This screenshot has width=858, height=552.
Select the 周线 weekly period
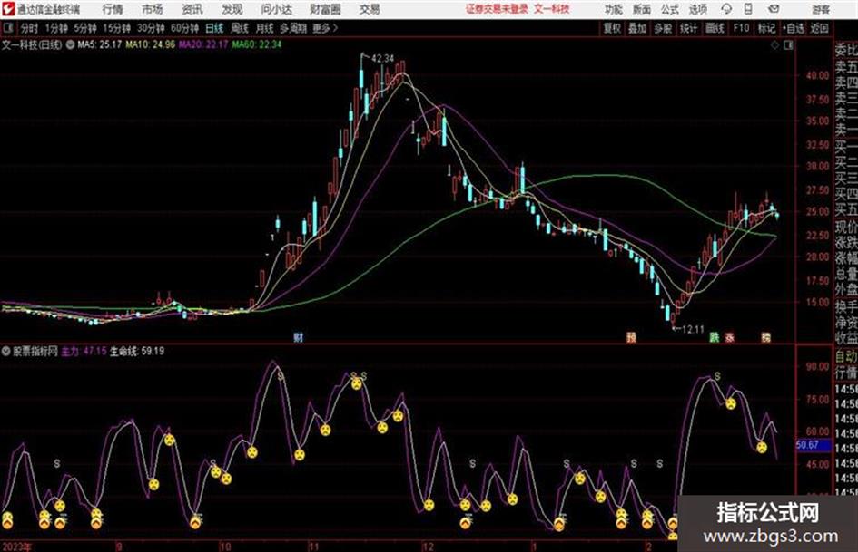pos(240,28)
